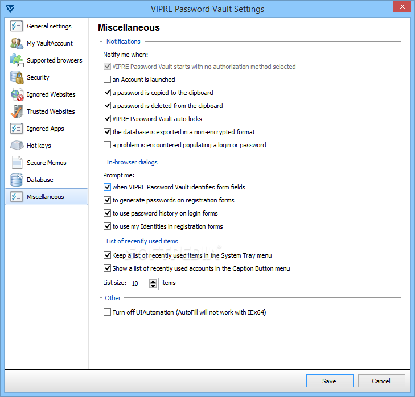The image size is (415, 397).
Task: Select the Hot keys section
Action: point(46,146)
